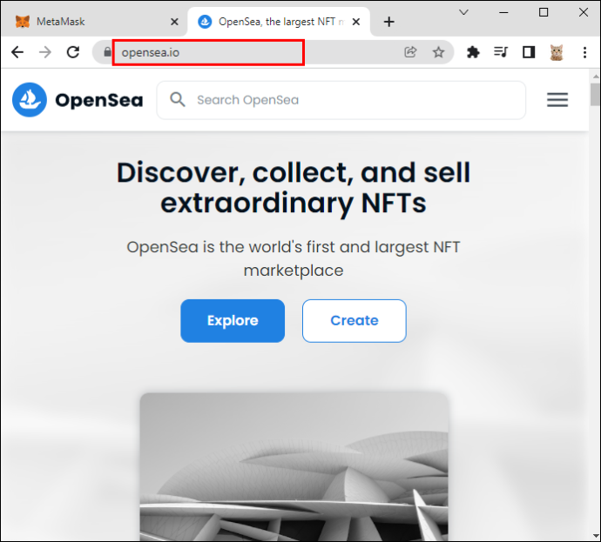Click the scrollbar down arrow

tap(595, 536)
